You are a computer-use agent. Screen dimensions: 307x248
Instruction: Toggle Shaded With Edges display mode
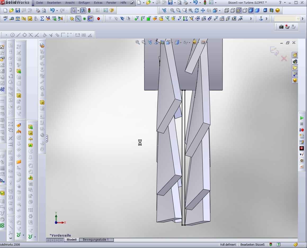click(251, 11)
